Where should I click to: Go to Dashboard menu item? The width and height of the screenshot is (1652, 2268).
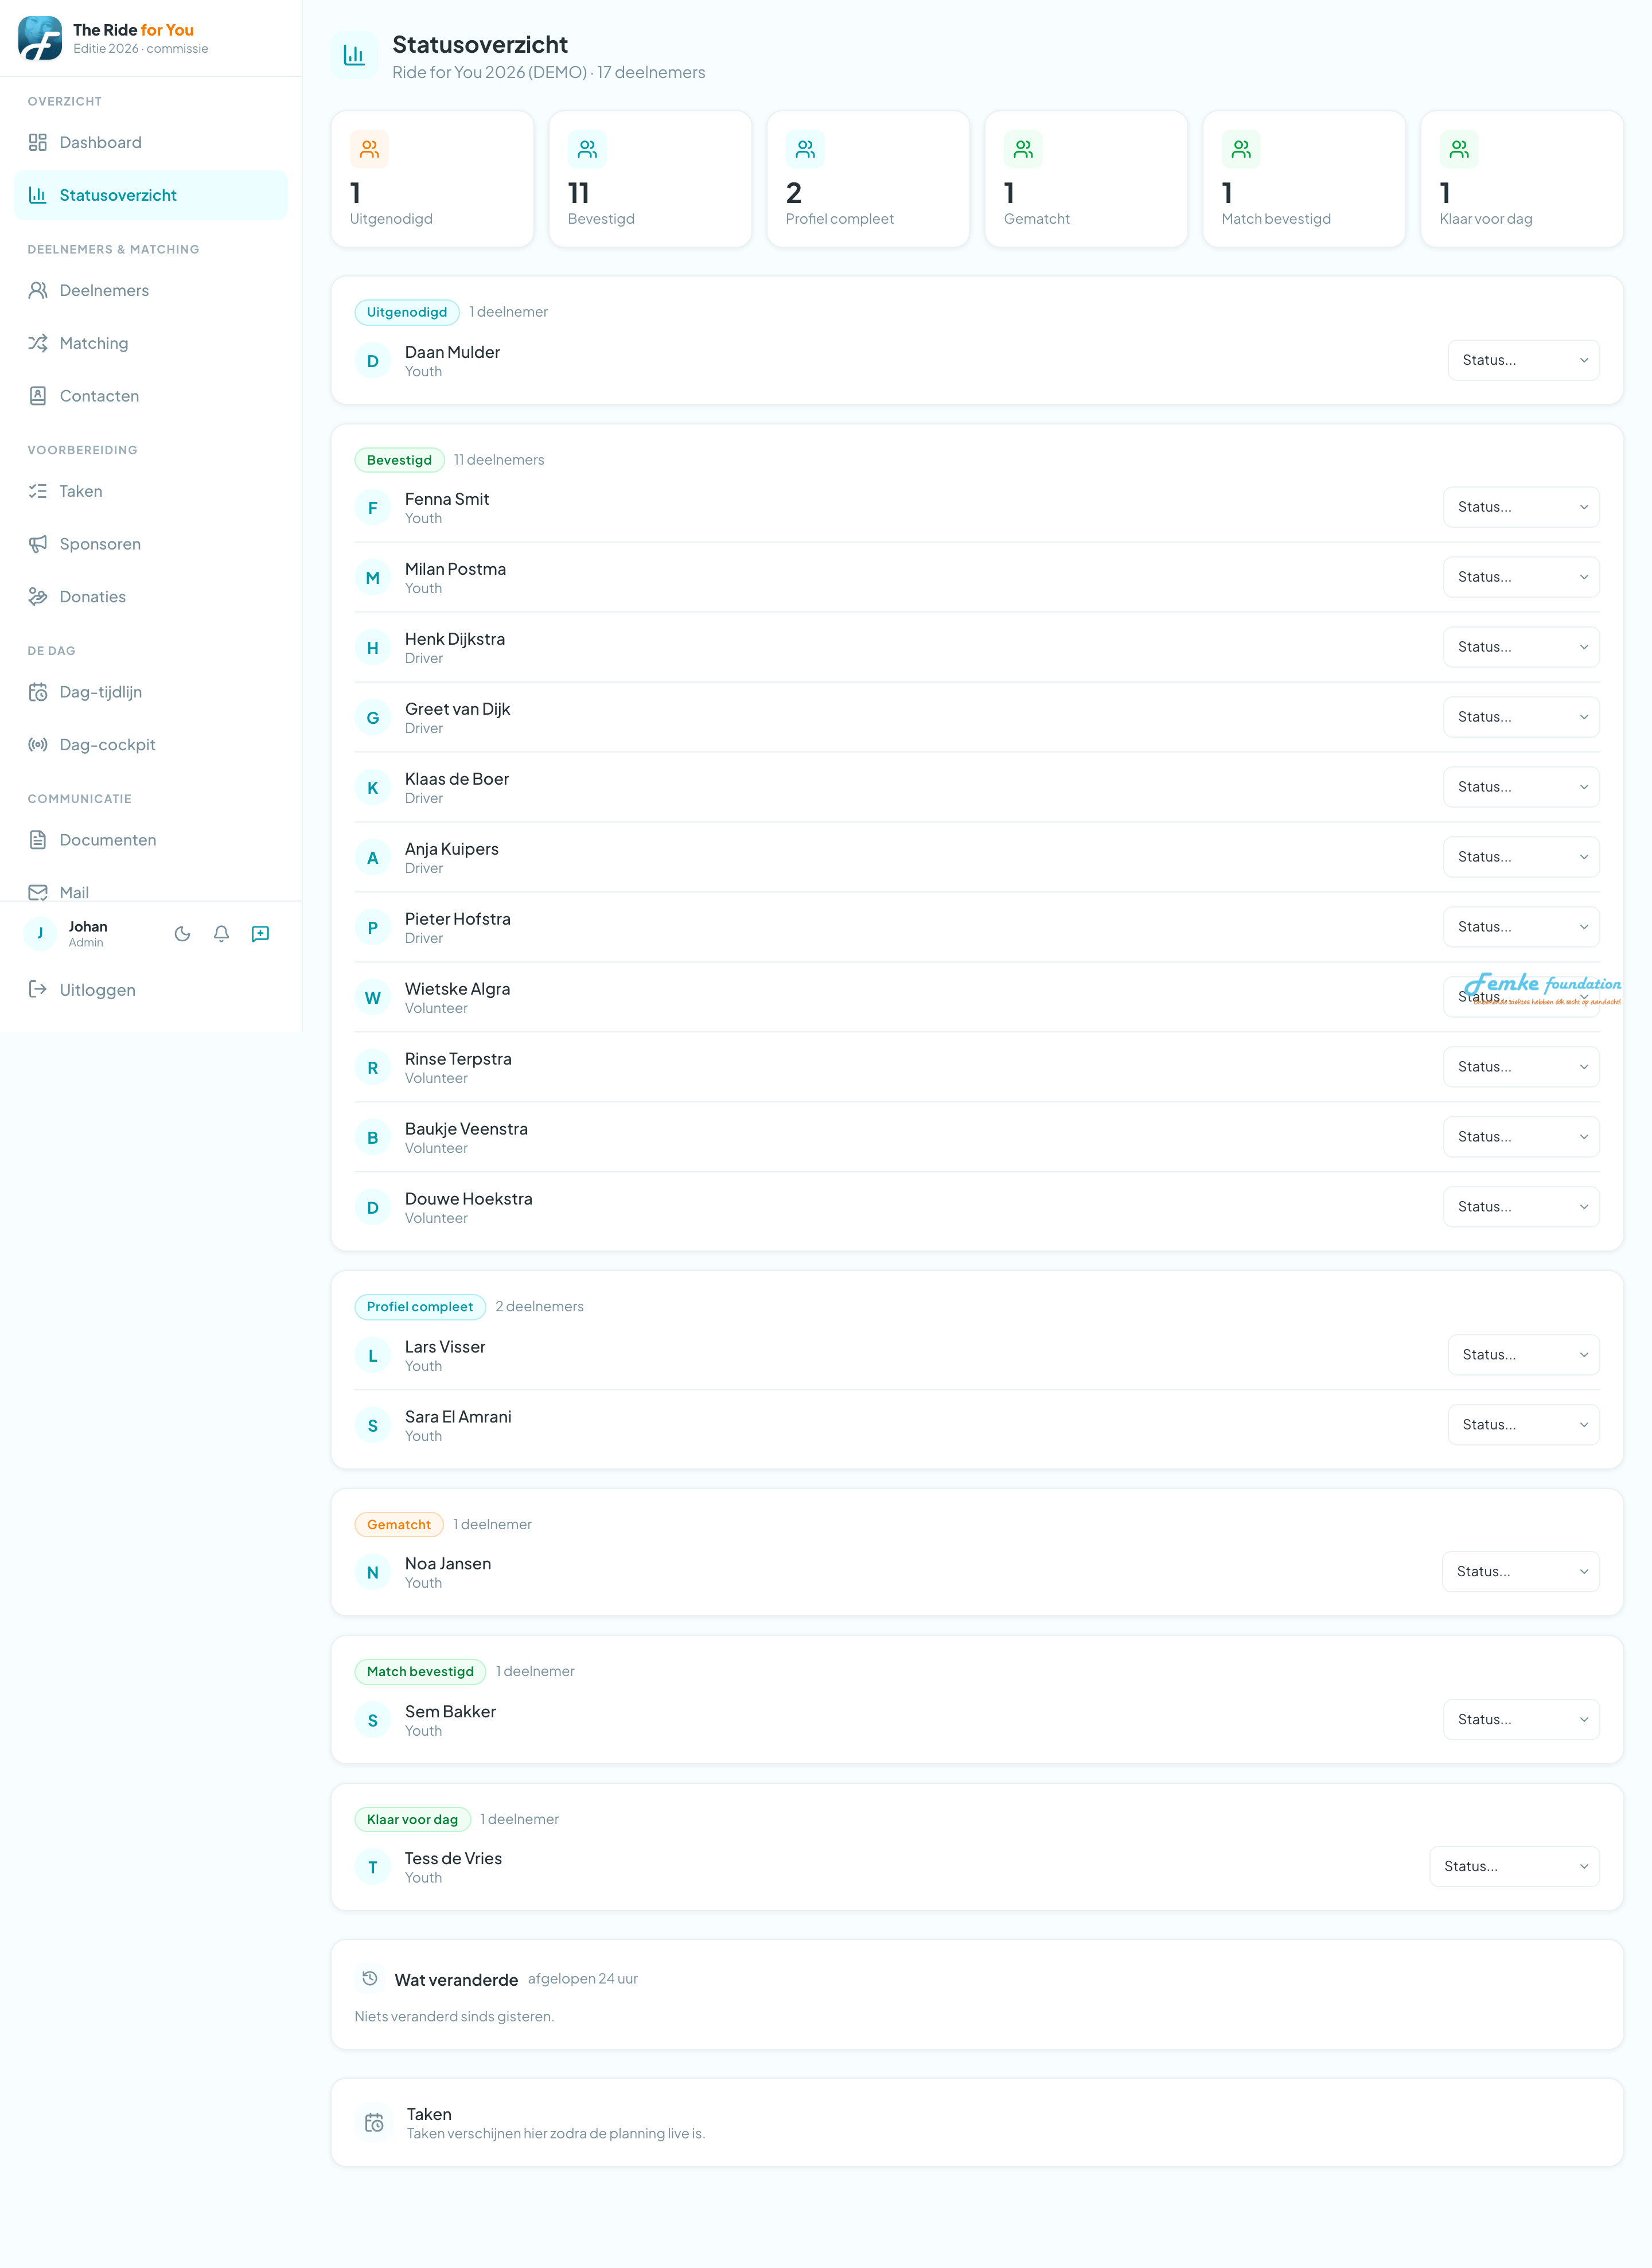tap(151, 142)
